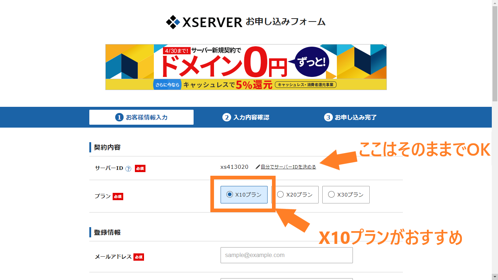Click the プラン field label
Viewport: 498px width, 280px height.
(x=102, y=196)
